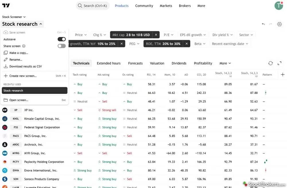
Task: Click the Search input field
Action: 93,6
